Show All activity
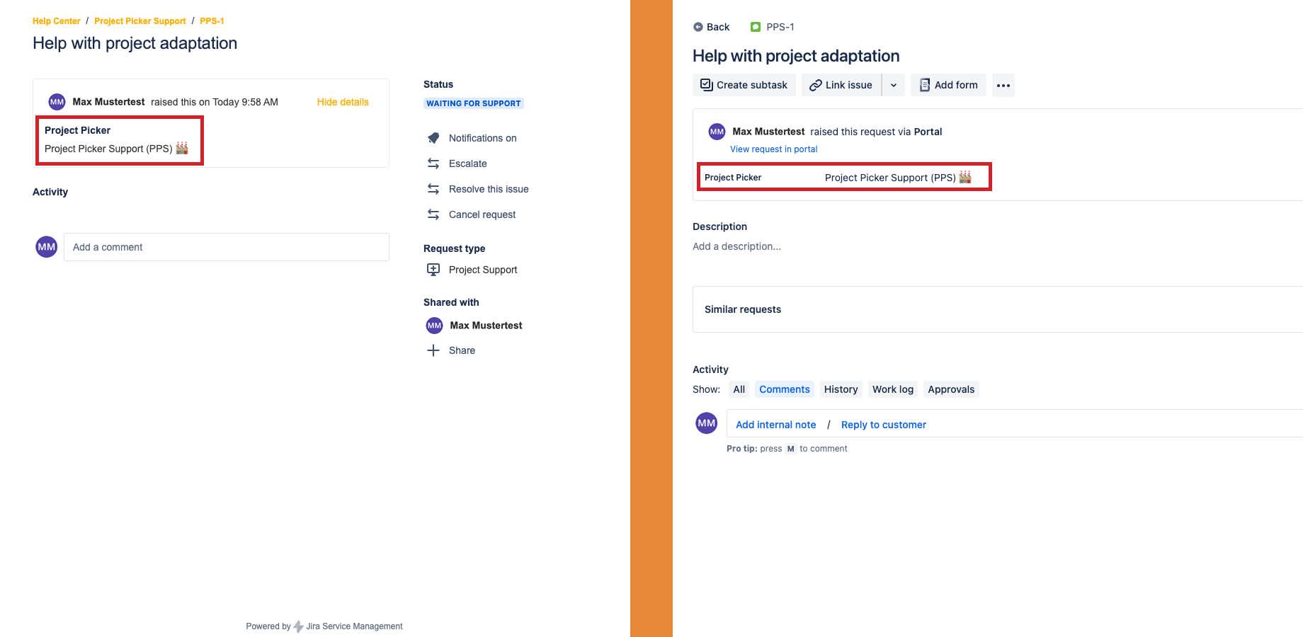Screen dimensions: 1303x637 coord(739,389)
